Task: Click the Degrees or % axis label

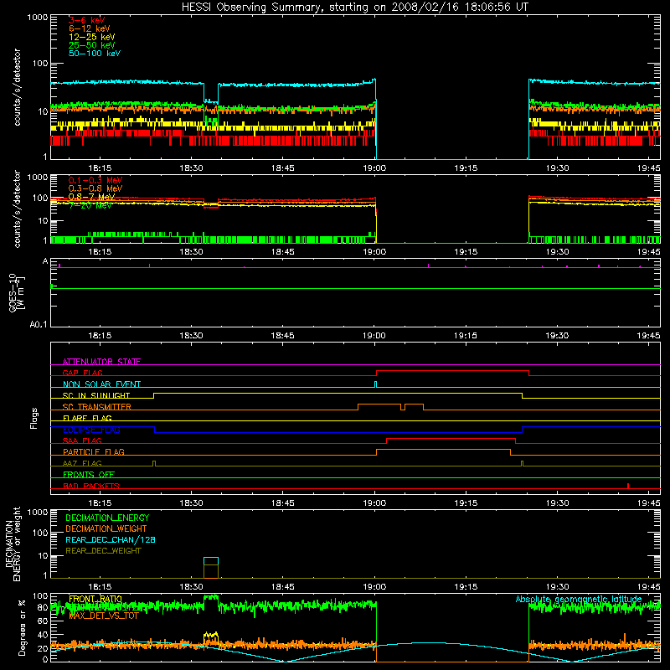Action: pos(22,628)
